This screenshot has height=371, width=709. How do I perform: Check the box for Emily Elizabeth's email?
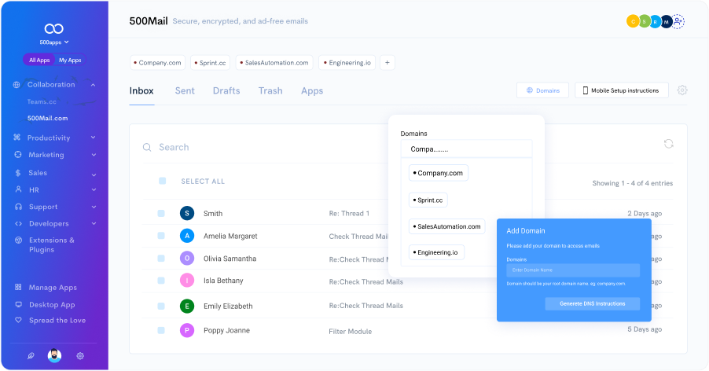click(161, 306)
